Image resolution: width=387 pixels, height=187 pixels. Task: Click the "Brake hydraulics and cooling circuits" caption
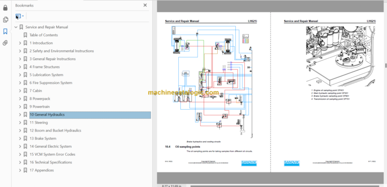[204, 142]
